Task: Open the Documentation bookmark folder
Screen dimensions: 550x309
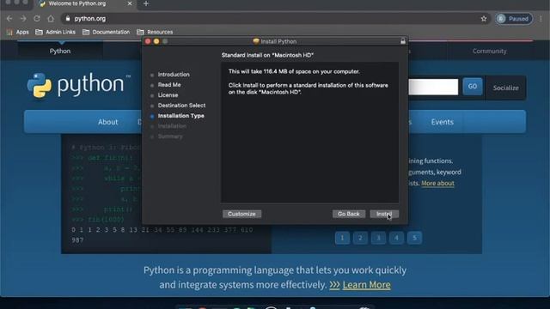Action: point(106,32)
